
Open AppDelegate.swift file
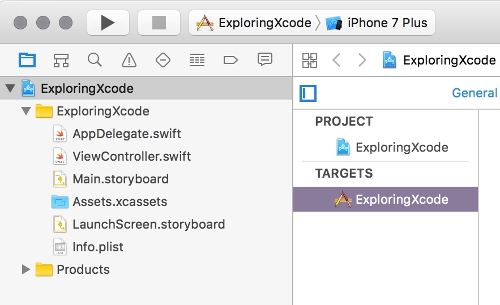(127, 134)
